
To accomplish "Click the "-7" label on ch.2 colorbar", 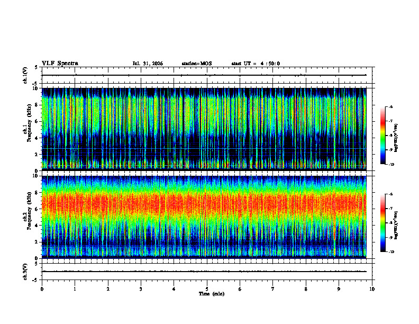I will 390,209.
